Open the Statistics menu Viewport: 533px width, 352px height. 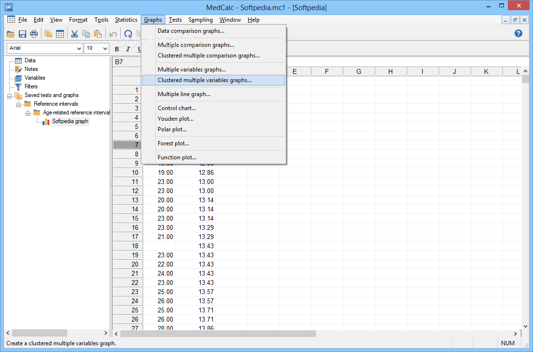point(126,20)
